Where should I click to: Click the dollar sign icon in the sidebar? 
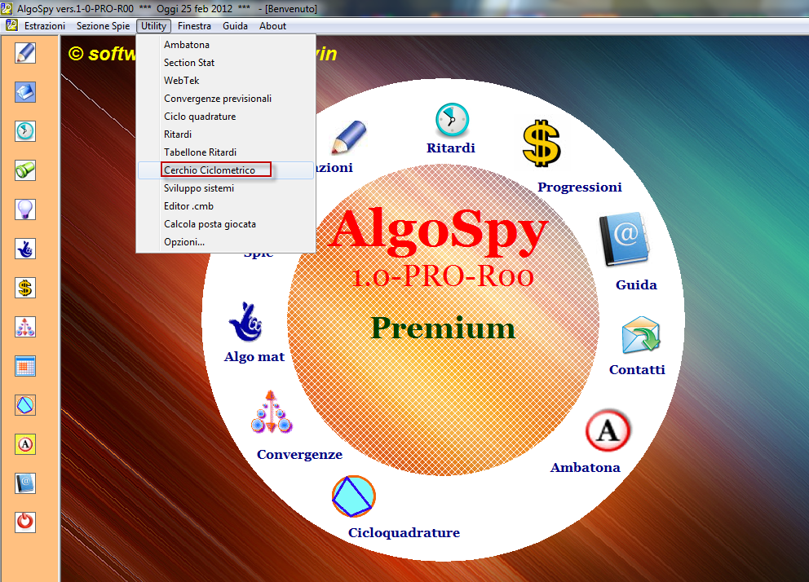pyautogui.click(x=25, y=288)
